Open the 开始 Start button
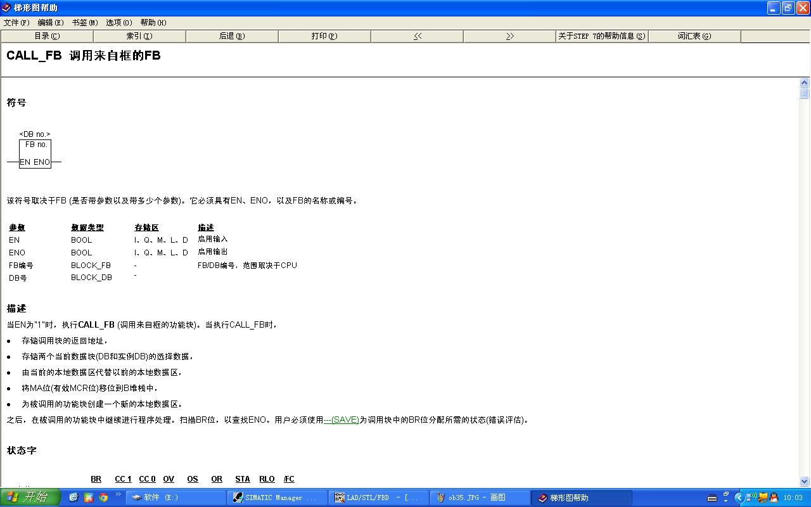Viewport: 811px width, 507px height. [30, 497]
